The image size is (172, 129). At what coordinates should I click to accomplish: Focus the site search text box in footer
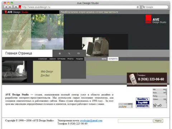[135, 121]
